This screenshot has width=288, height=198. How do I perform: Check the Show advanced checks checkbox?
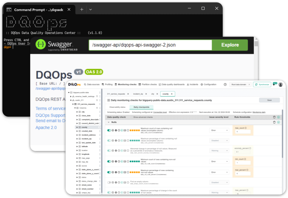click(x=132, y=117)
